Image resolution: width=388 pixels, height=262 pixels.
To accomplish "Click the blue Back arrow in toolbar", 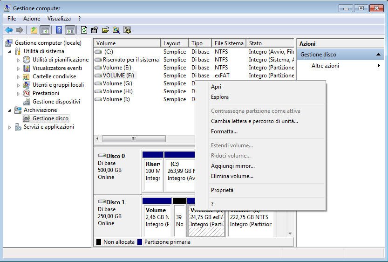I will (9, 30).
